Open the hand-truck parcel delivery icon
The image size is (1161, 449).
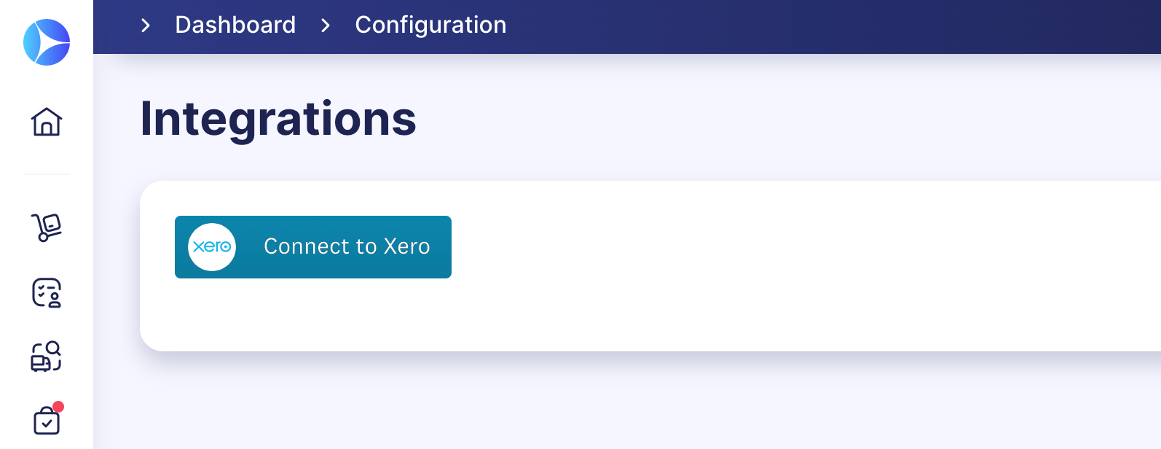pos(47,227)
